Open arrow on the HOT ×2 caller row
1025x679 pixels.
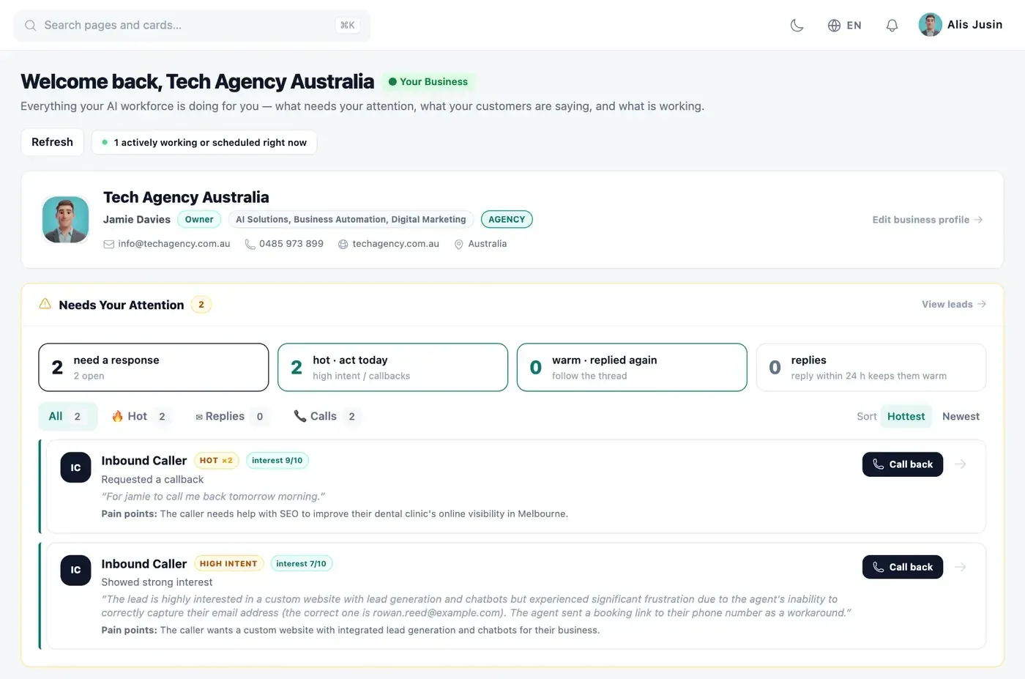(961, 464)
